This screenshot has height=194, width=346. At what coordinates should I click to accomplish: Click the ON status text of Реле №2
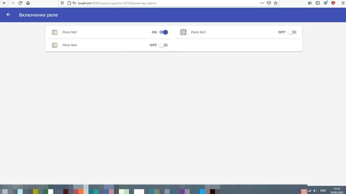(154, 32)
